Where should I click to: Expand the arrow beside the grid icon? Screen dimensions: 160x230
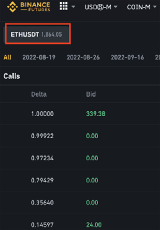pos(73,7)
